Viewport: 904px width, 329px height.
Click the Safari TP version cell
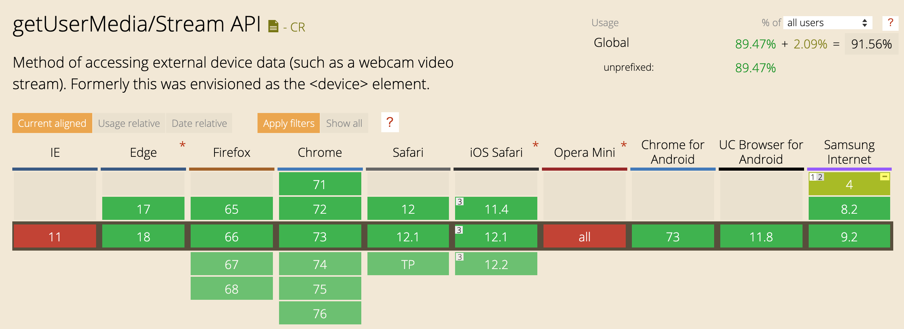point(408,264)
